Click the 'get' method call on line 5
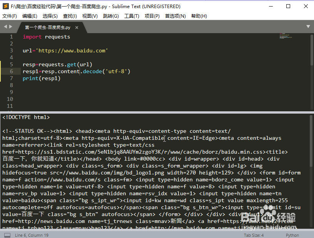The width and height of the screenshot is (314, 238). tap(72, 65)
